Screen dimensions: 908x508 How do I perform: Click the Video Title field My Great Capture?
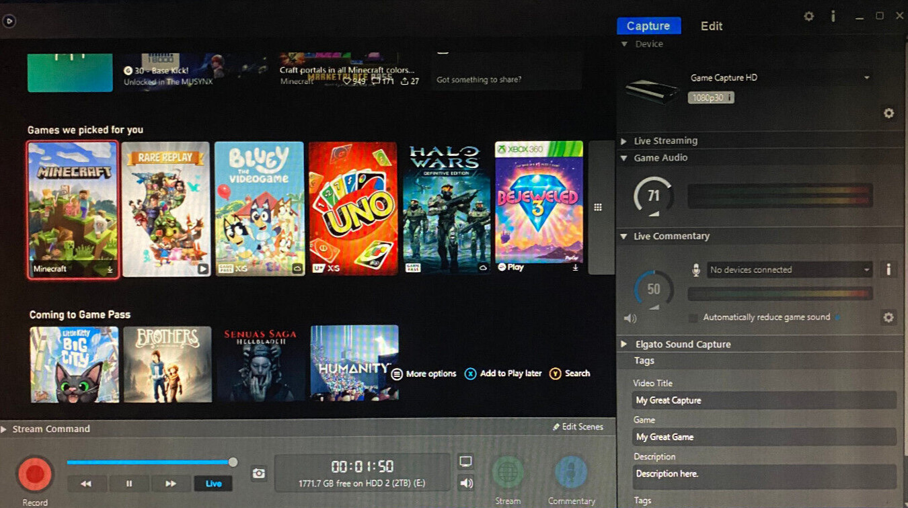point(765,400)
